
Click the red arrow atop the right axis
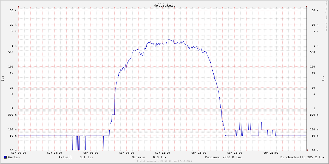tap(307, 7)
